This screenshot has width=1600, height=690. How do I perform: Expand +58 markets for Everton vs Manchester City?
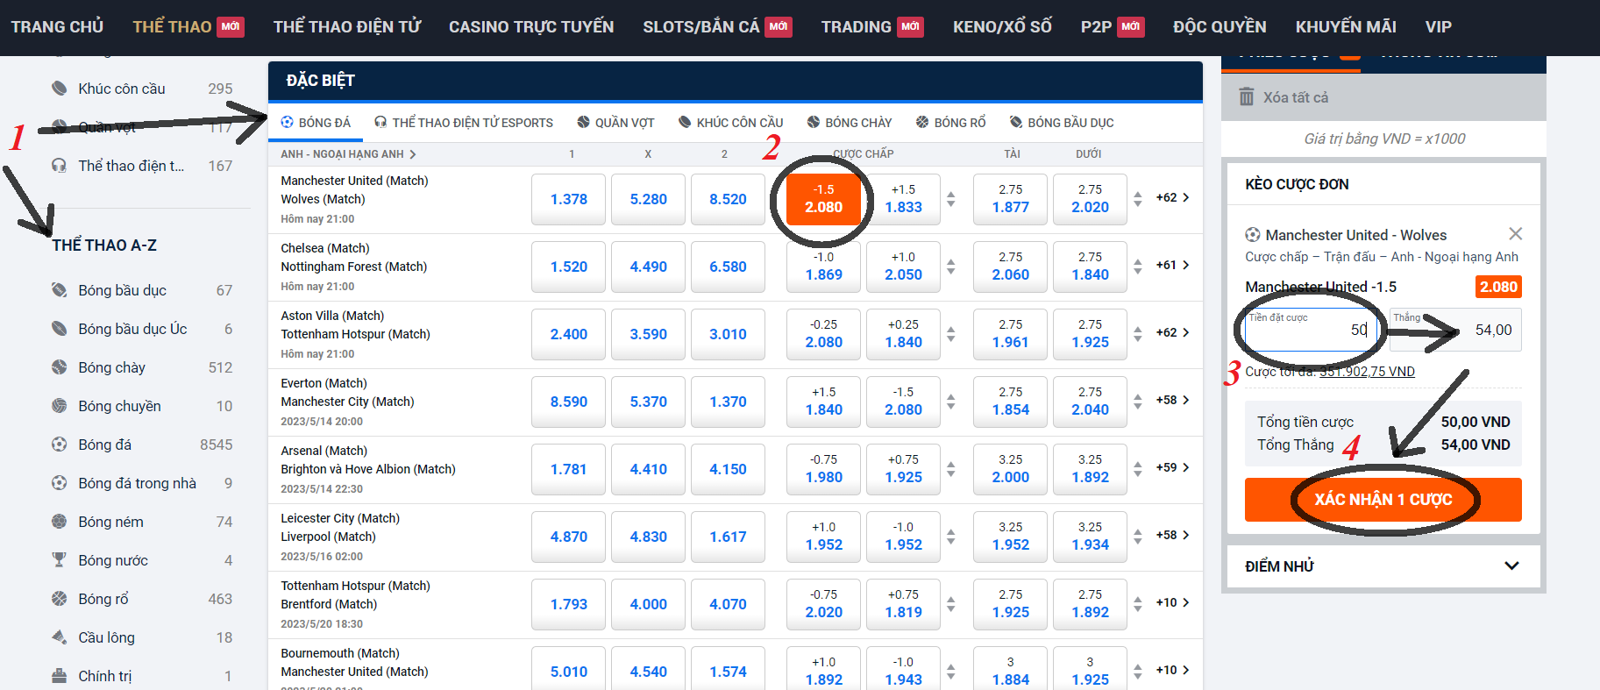1172,400
